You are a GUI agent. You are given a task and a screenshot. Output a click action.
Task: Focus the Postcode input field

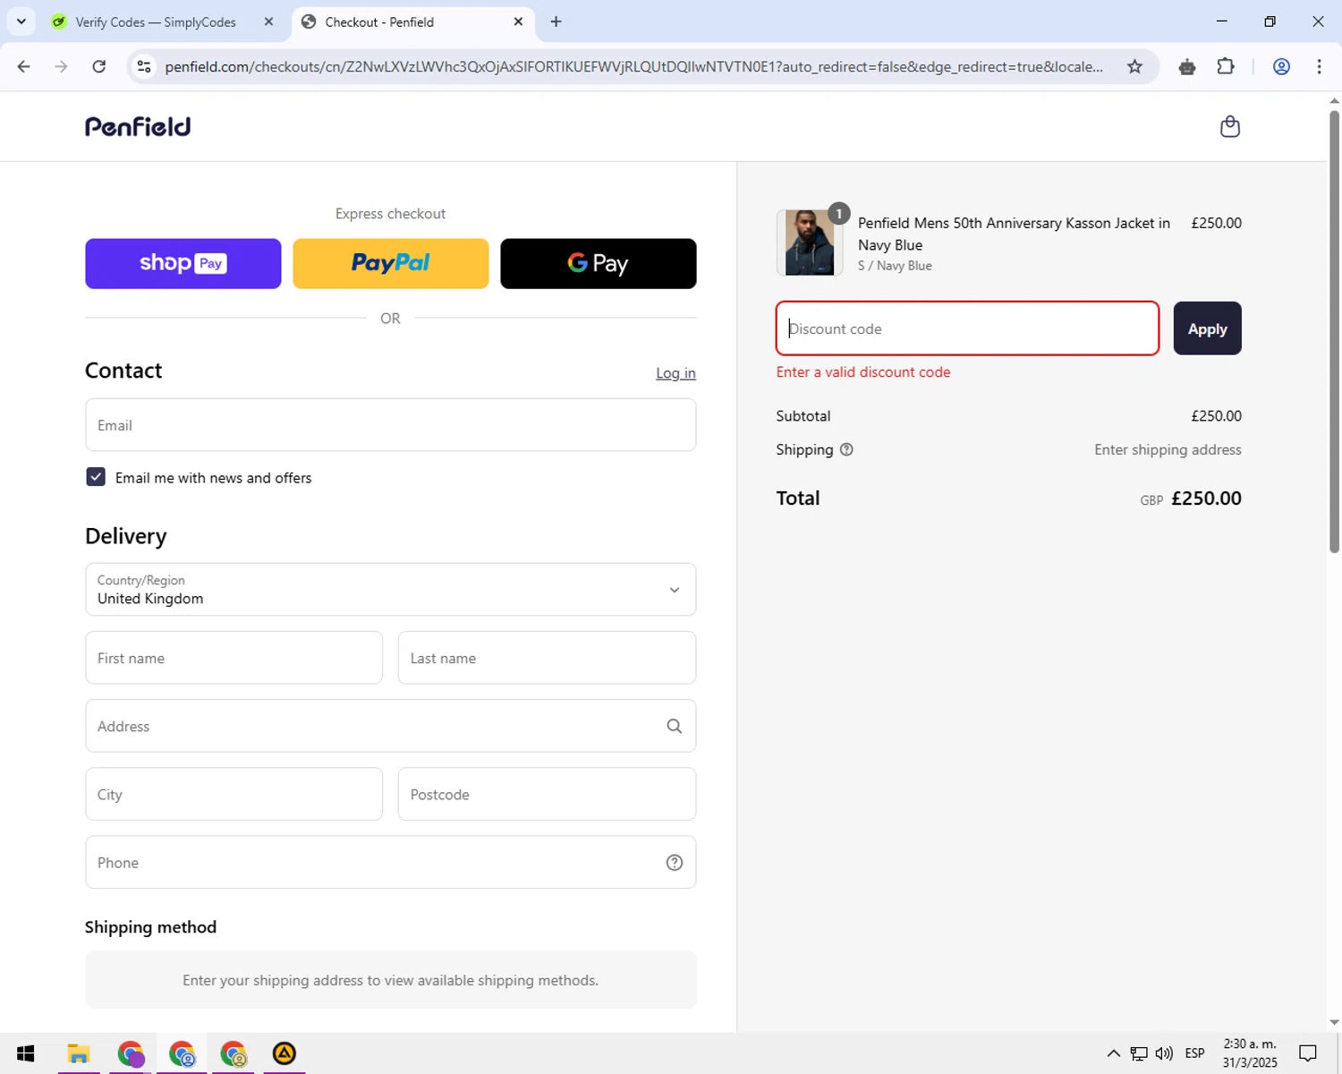pyautogui.click(x=547, y=794)
